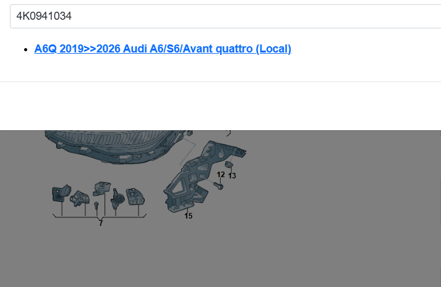Click the headlight housing illustration
Screen dimensions: 441x287
[x=111, y=147]
